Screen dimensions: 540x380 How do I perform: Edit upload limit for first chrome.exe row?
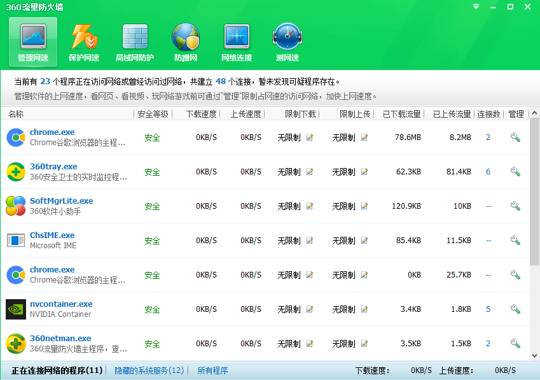[364, 137]
